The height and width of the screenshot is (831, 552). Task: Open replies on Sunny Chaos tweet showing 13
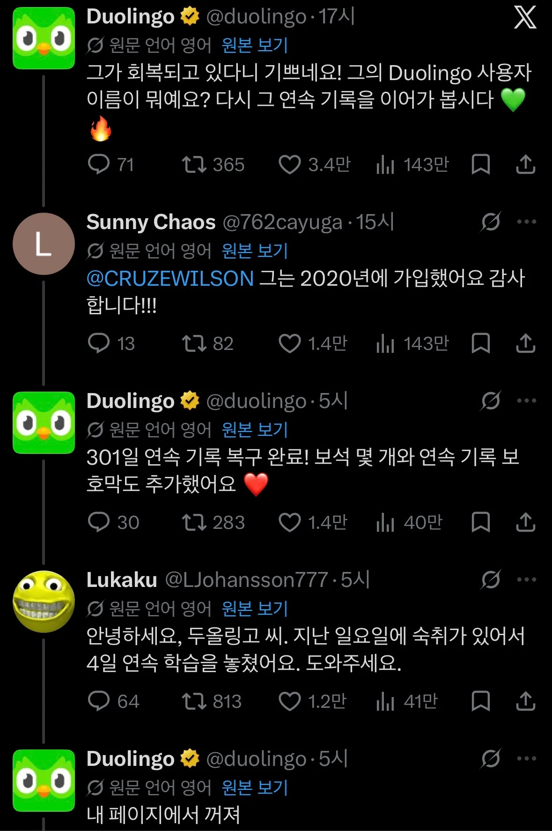99,343
